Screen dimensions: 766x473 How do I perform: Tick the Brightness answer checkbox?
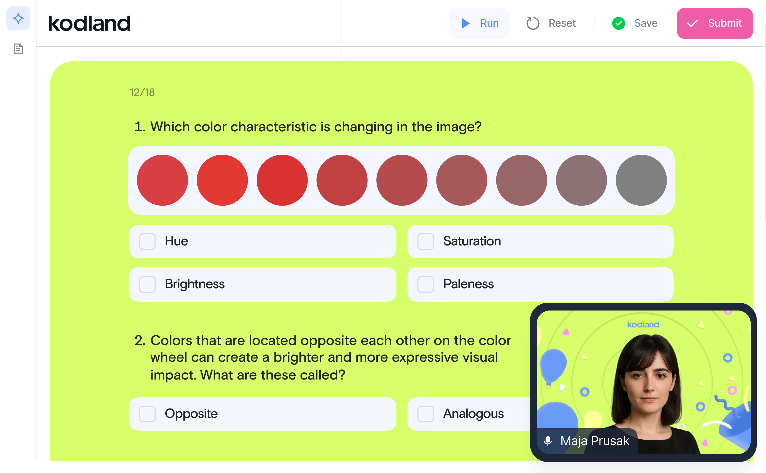(147, 284)
